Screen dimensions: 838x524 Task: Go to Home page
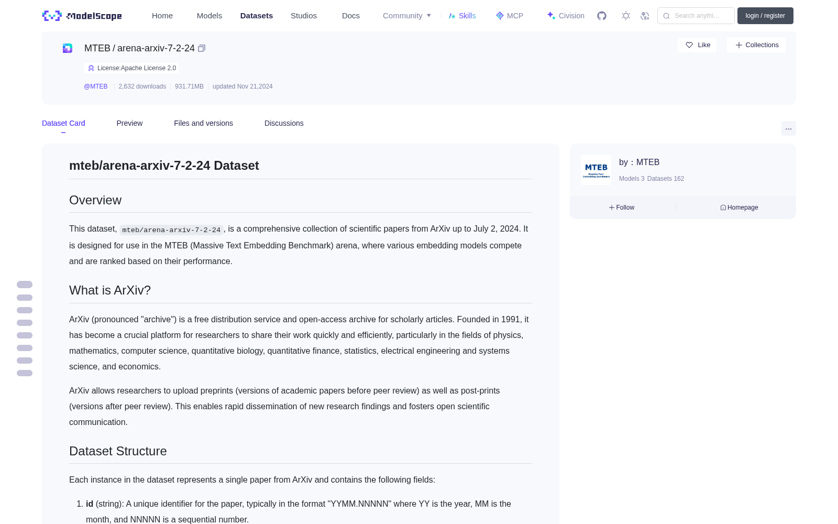click(162, 16)
